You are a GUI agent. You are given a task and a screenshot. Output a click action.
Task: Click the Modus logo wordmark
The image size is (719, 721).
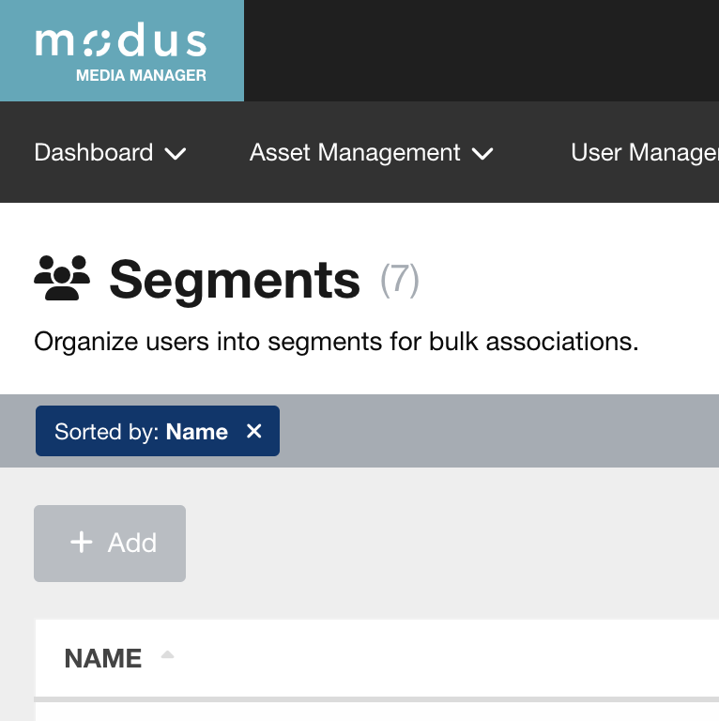(121, 42)
